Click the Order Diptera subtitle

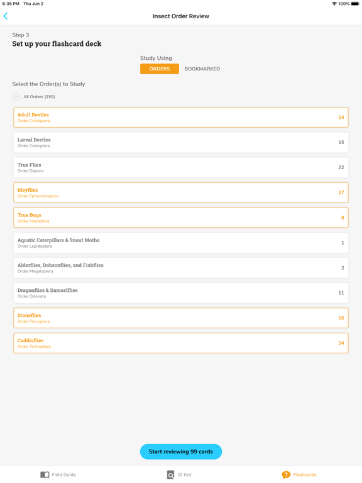point(30,171)
